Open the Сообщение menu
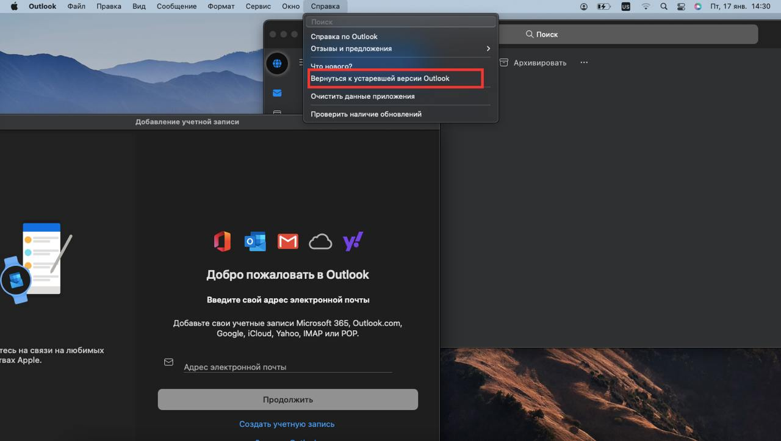The width and height of the screenshot is (781, 441). (x=176, y=6)
